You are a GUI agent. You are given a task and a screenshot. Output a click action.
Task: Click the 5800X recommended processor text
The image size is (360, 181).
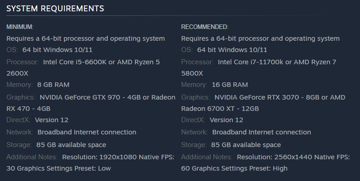[x=192, y=73]
